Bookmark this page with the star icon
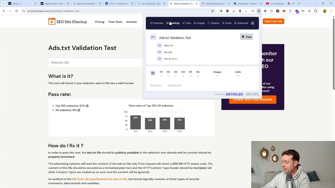This screenshot has height=188, width=335. [213, 11]
